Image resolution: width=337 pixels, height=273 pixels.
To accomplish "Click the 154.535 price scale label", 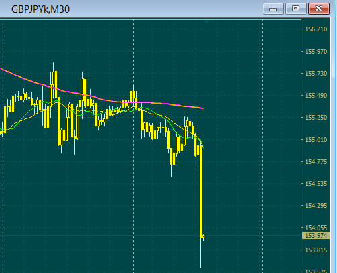I will 316,184.
